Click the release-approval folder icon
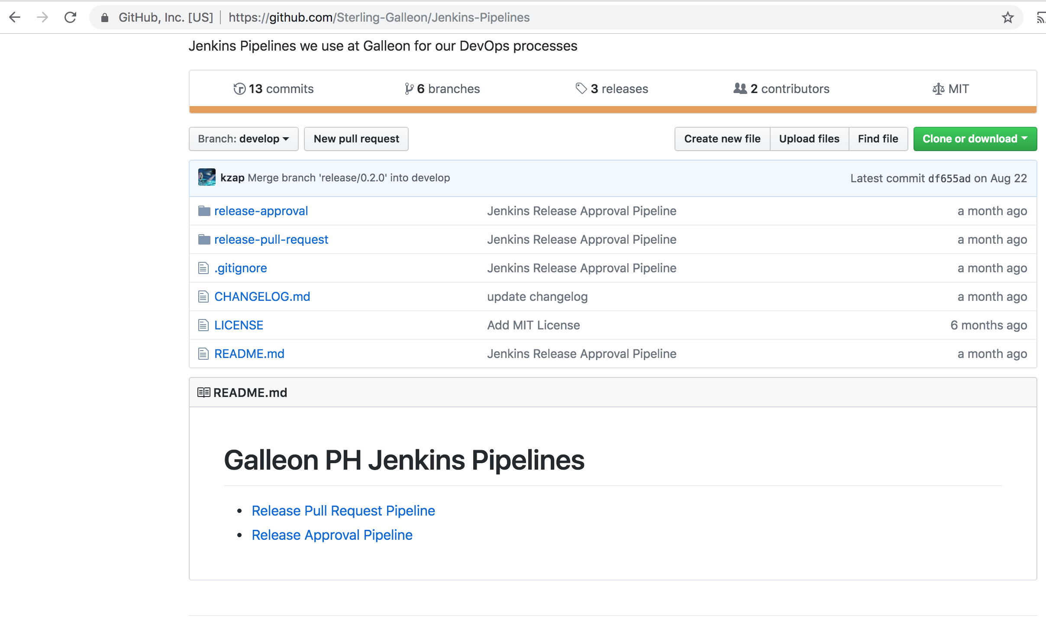Screen dimensions: 1046x619 coord(204,211)
